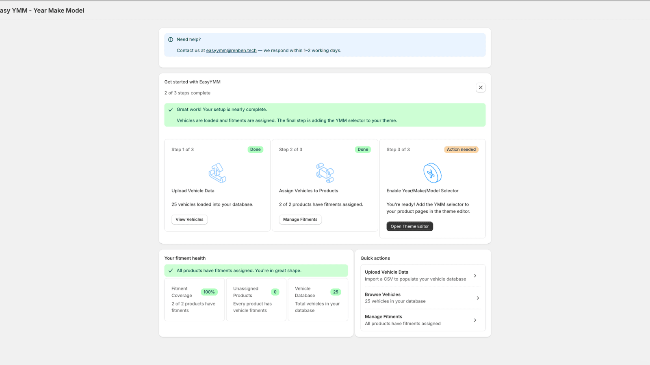Viewport: 650px width, 365px height.
Task: Click chevron on Browse Vehicles row
Action: (478, 298)
